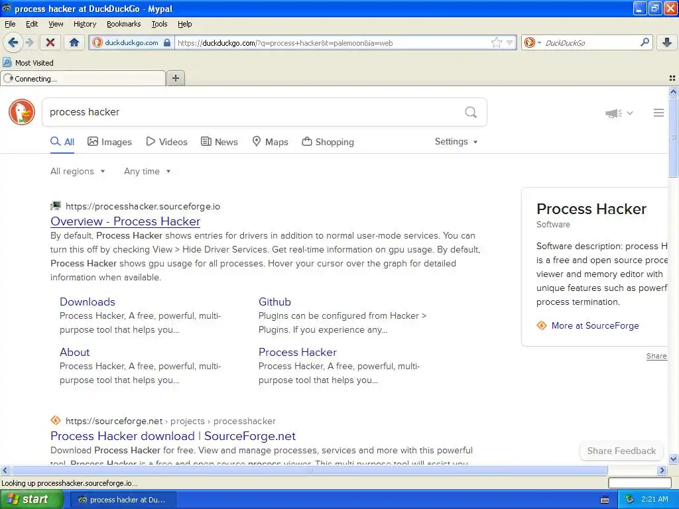The width and height of the screenshot is (679, 509).
Task: Click the DuckDuckGo duck logo
Action: pyautogui.click(x=22, y=111)
